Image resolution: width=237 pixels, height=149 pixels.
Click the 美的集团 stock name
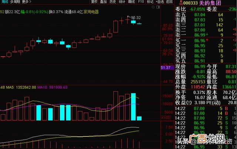pyautogui.click(x=210, y=3)
